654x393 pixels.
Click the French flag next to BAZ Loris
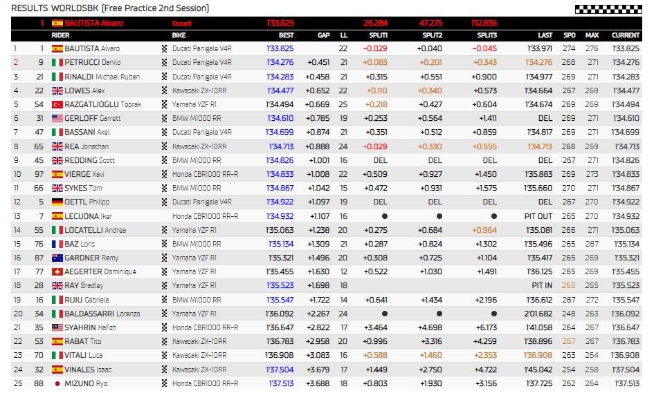pos(57,244)
